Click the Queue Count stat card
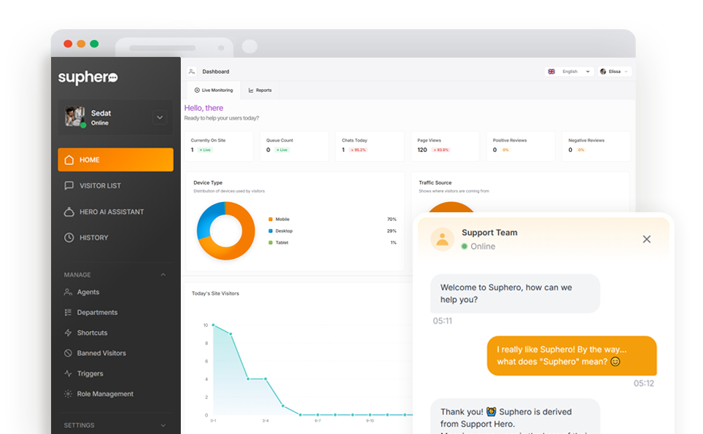The image size is (703, 434). (x=294, y=146)
